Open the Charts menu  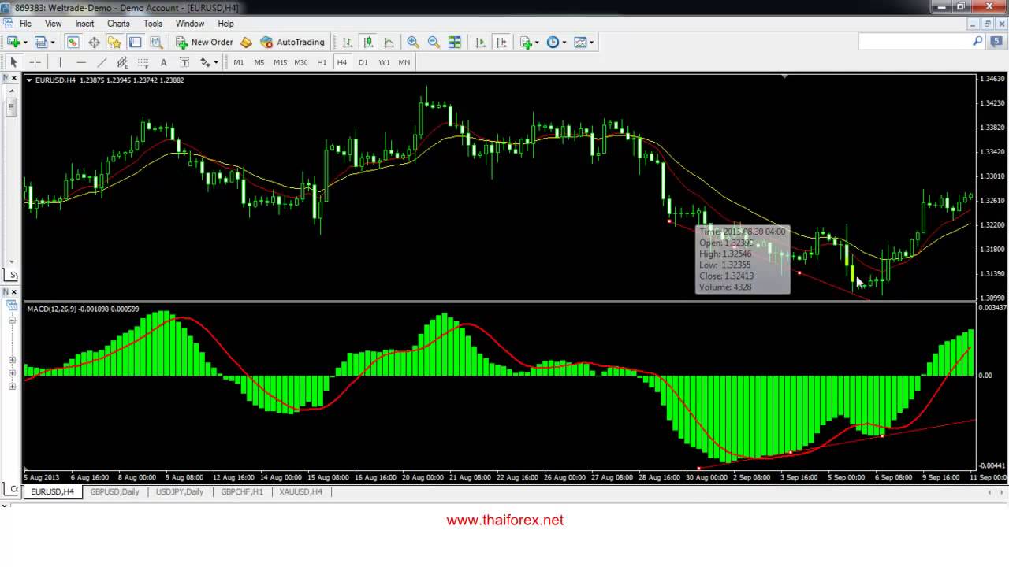tap(118, 24)
